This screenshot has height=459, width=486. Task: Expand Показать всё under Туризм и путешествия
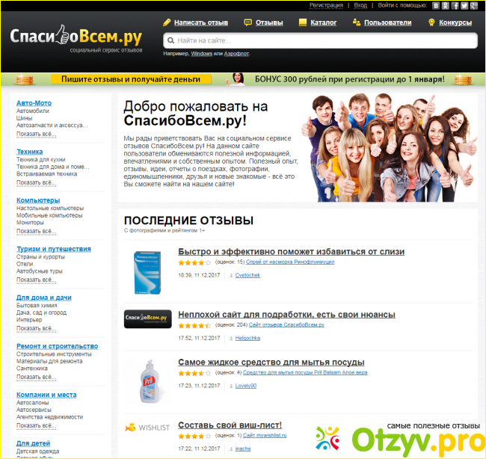pyautogui.click(x=35, y=280)
